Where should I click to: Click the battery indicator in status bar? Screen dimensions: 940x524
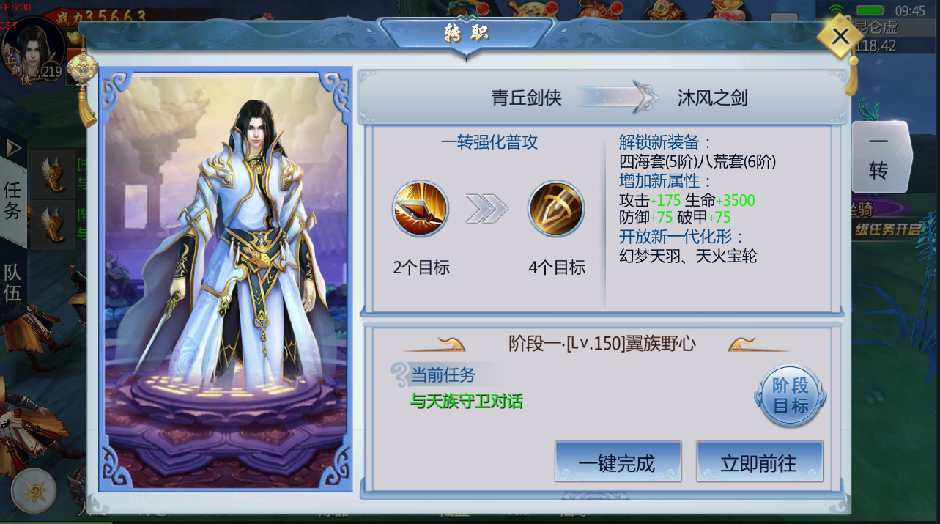pyautogui.click(x=870, y=10)
